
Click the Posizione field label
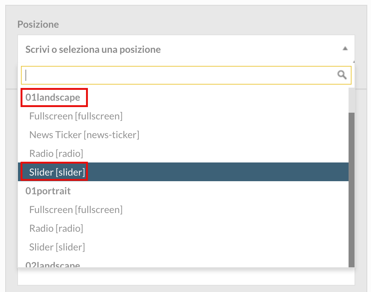(x=38, y=24)
